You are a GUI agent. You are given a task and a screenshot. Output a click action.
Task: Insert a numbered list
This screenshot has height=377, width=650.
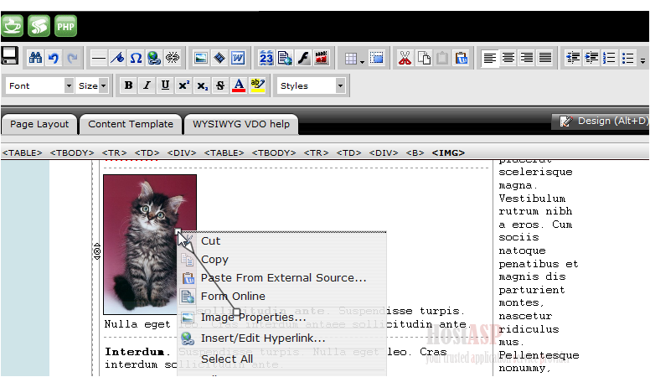click(x=610, y=58)
